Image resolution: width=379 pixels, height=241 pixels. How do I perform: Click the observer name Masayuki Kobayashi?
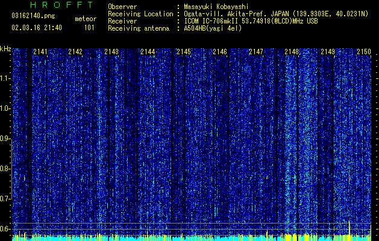216,7
